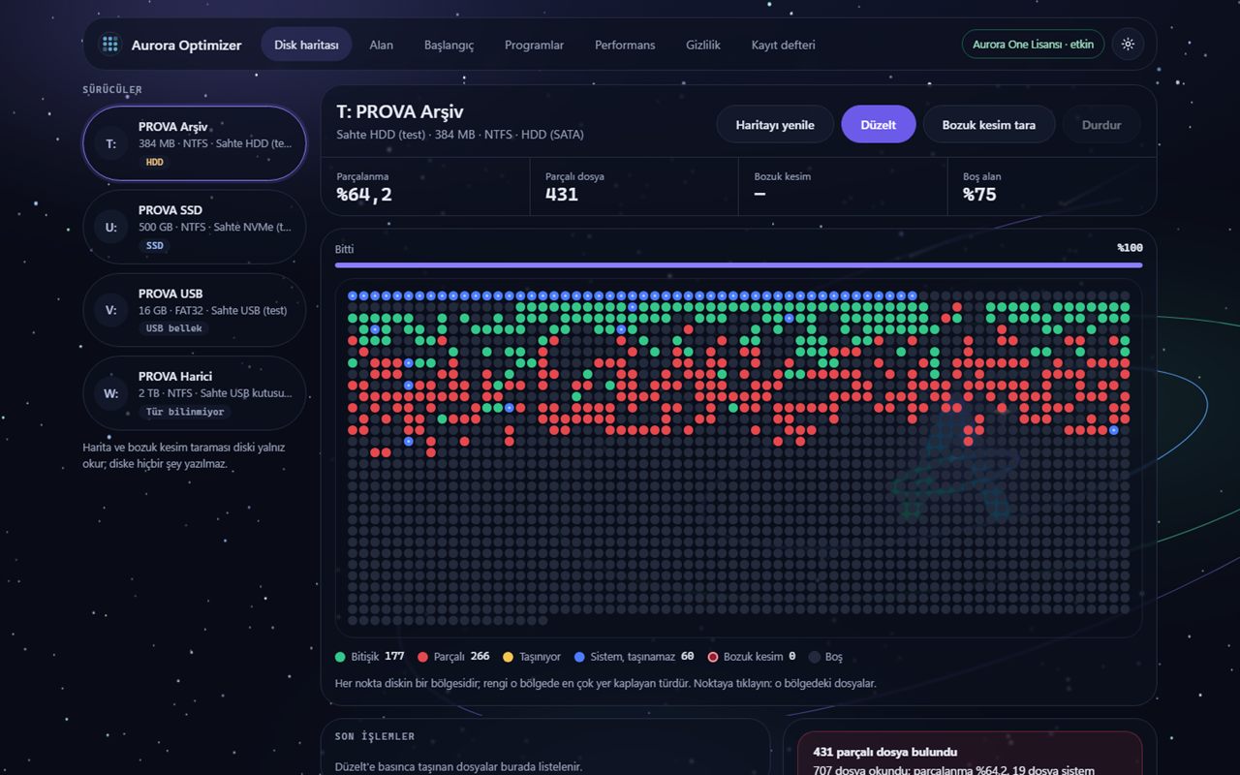Select the PROVA SSD drive card
Screen dimensions: 1240x775
195,228
